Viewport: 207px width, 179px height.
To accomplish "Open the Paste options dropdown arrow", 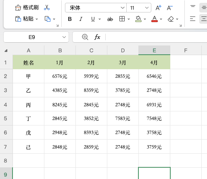I will (x=37, y=19).
